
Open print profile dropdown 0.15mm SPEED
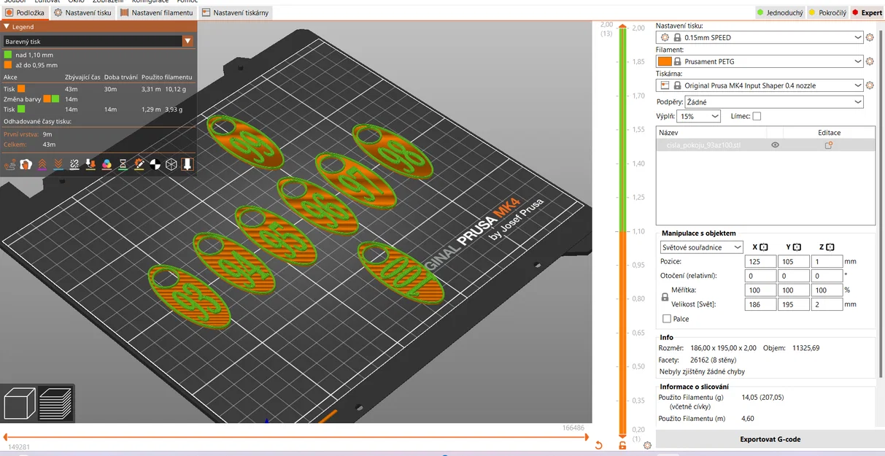coord(760,37)
